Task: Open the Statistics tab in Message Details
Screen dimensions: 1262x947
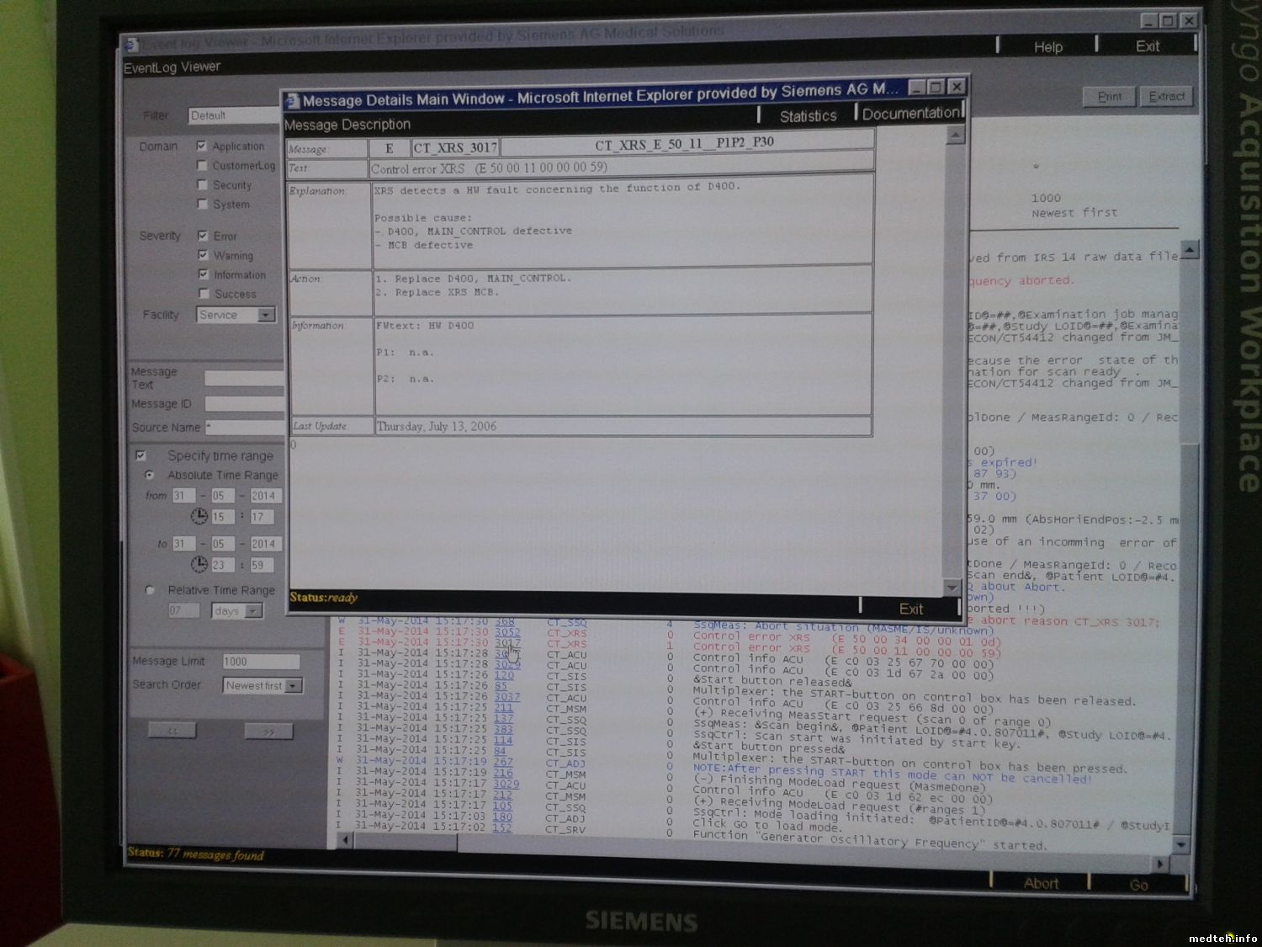Action: [808, 116]
